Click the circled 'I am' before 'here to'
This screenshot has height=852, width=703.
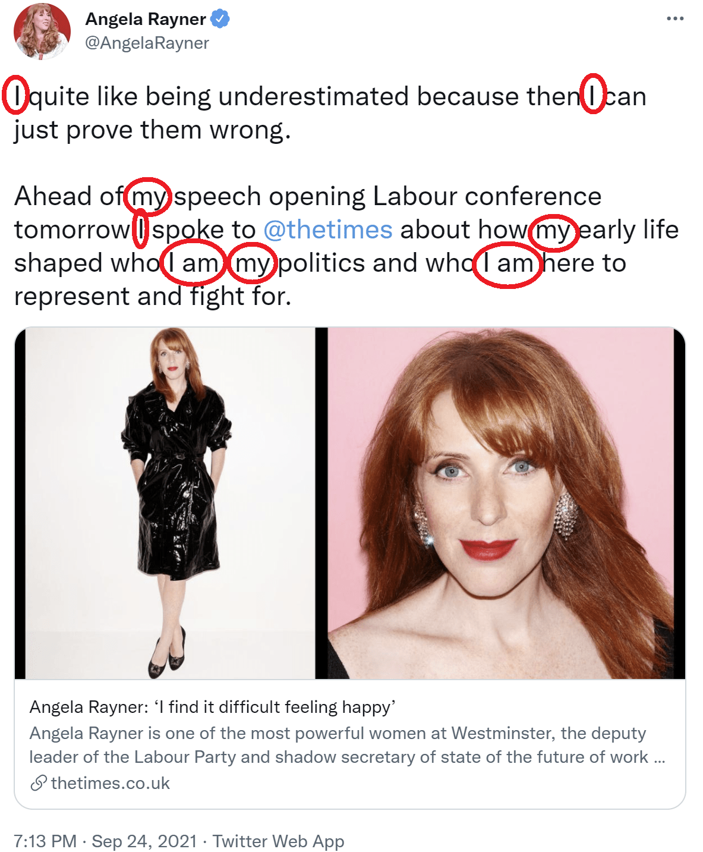(508, 263)
